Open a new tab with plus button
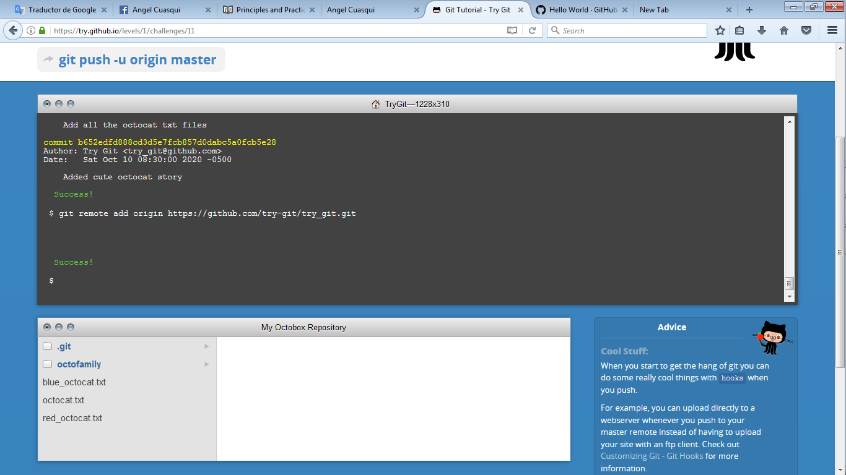This screenshot has height=475, width=846. (x=749, y=10)
